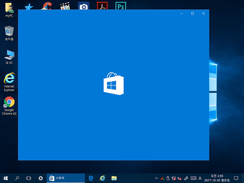
Task: Open File Explorer from the taskbar
Action: [x=114, y=178]
